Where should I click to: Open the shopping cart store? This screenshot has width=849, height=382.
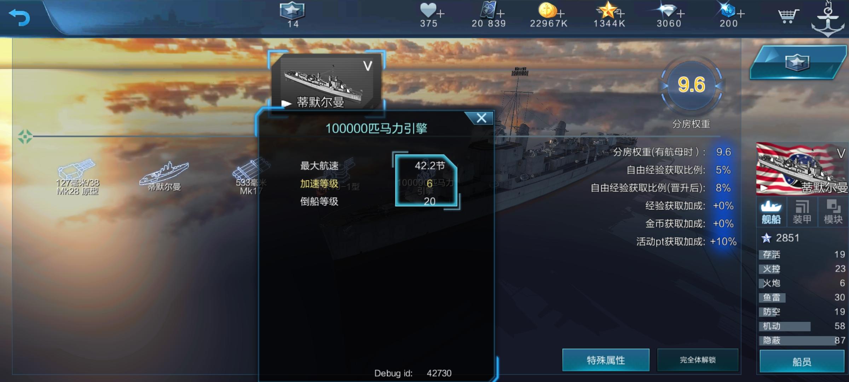point(788,16)
